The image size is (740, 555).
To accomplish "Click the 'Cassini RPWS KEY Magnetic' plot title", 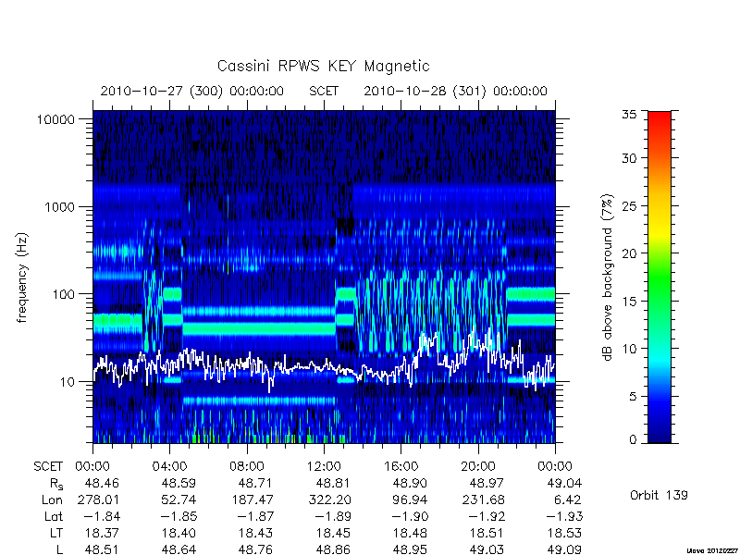I will 323,66.
